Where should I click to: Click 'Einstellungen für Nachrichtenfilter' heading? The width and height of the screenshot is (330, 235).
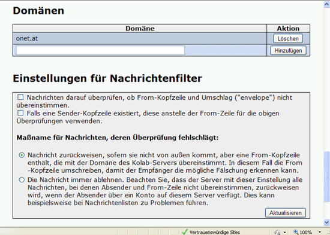coord(107,78)
